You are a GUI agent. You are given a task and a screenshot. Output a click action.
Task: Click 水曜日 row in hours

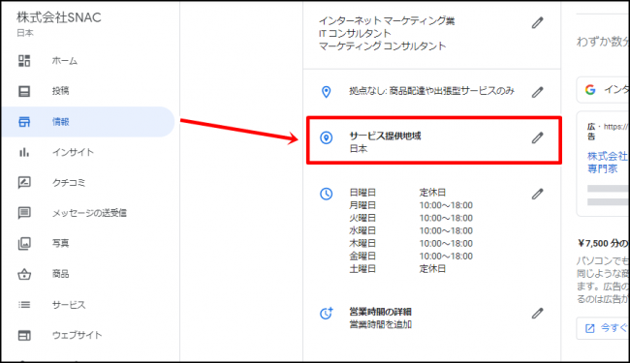point(411,230)
